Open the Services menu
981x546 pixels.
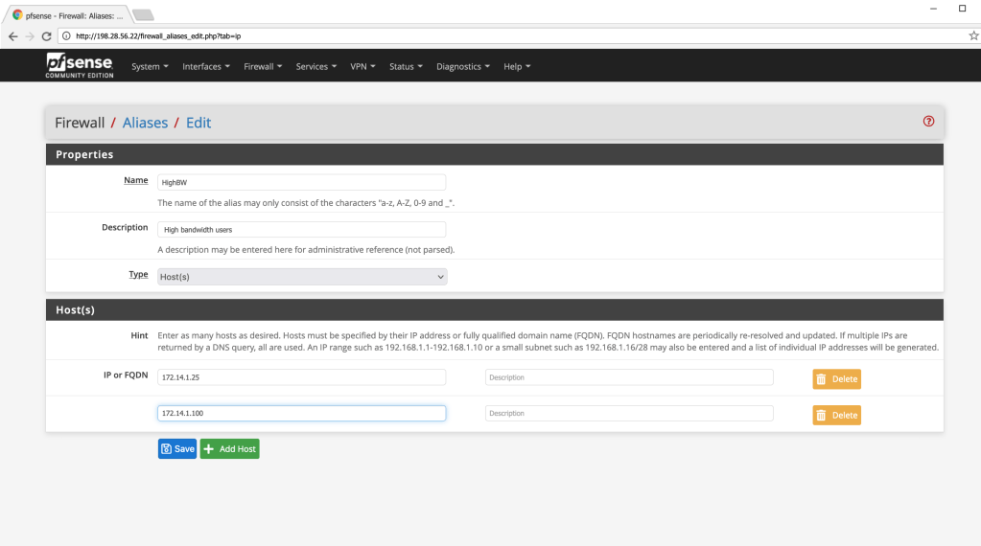(x=316, y=66)
